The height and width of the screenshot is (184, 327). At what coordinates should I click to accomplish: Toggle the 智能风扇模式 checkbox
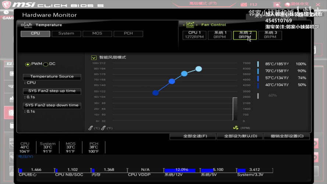tap(94, 58)
